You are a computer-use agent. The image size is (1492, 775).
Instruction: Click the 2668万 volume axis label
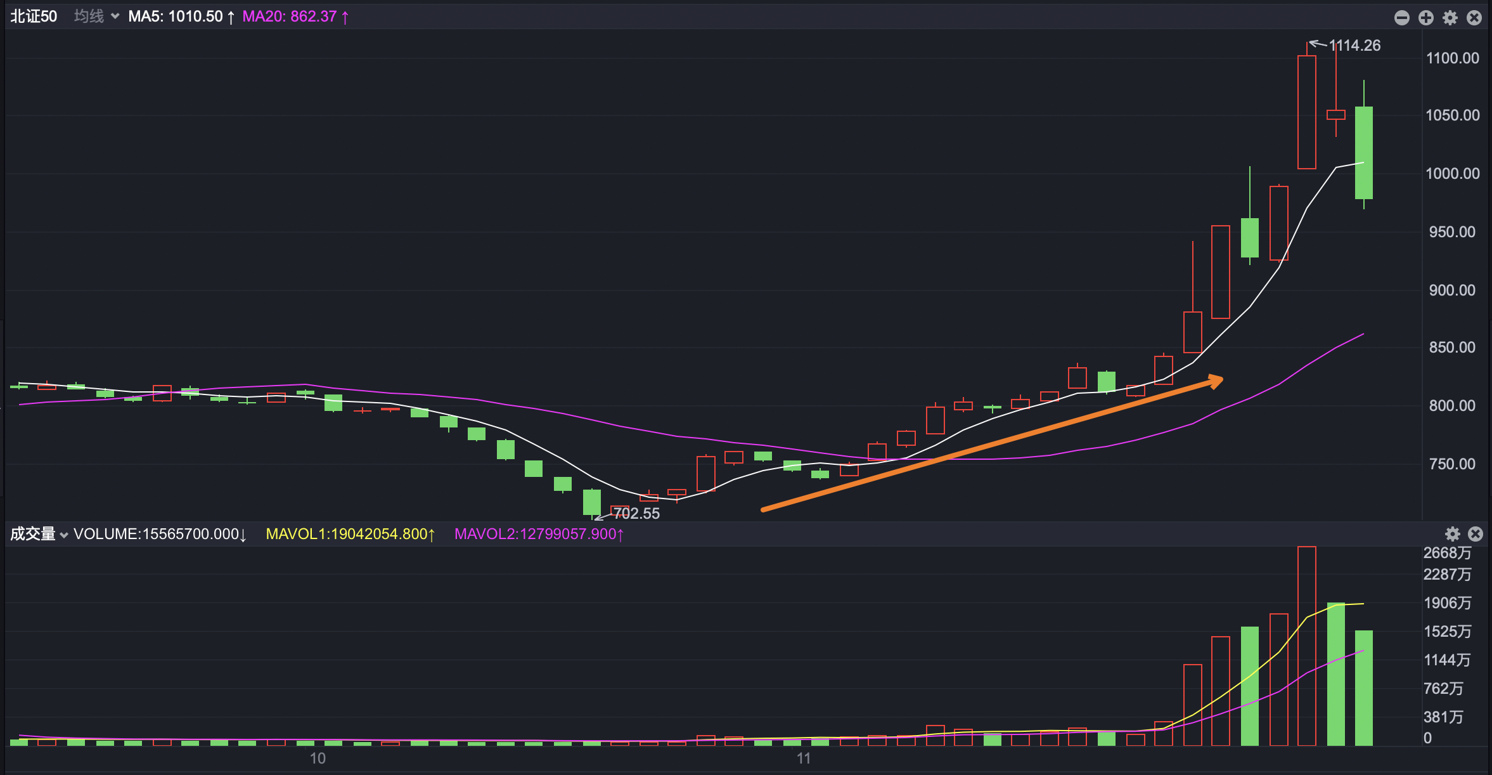click(1448, 553)
